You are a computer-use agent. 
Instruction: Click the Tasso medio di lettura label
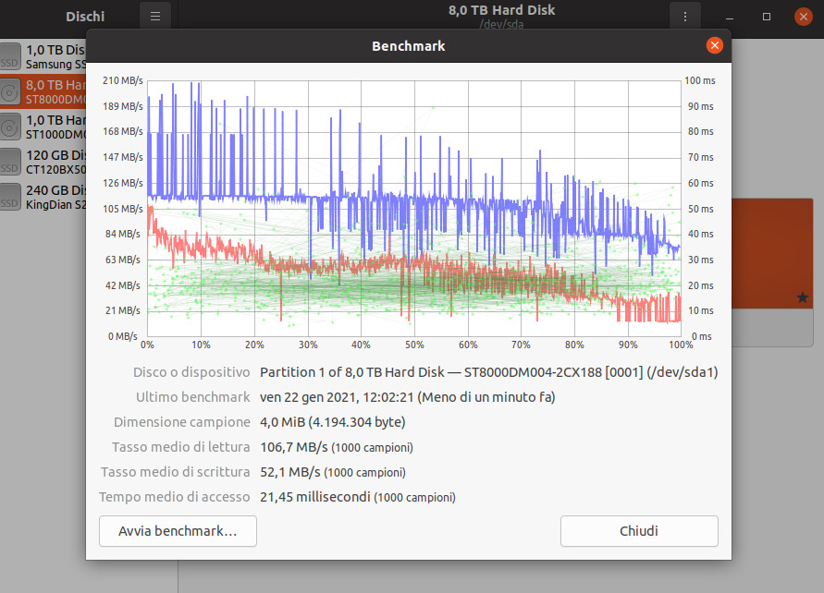[180, 447]
